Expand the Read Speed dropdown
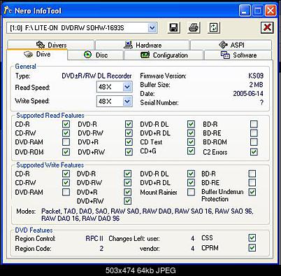Screen dimensions: 281x276 [x=127, y=87]
